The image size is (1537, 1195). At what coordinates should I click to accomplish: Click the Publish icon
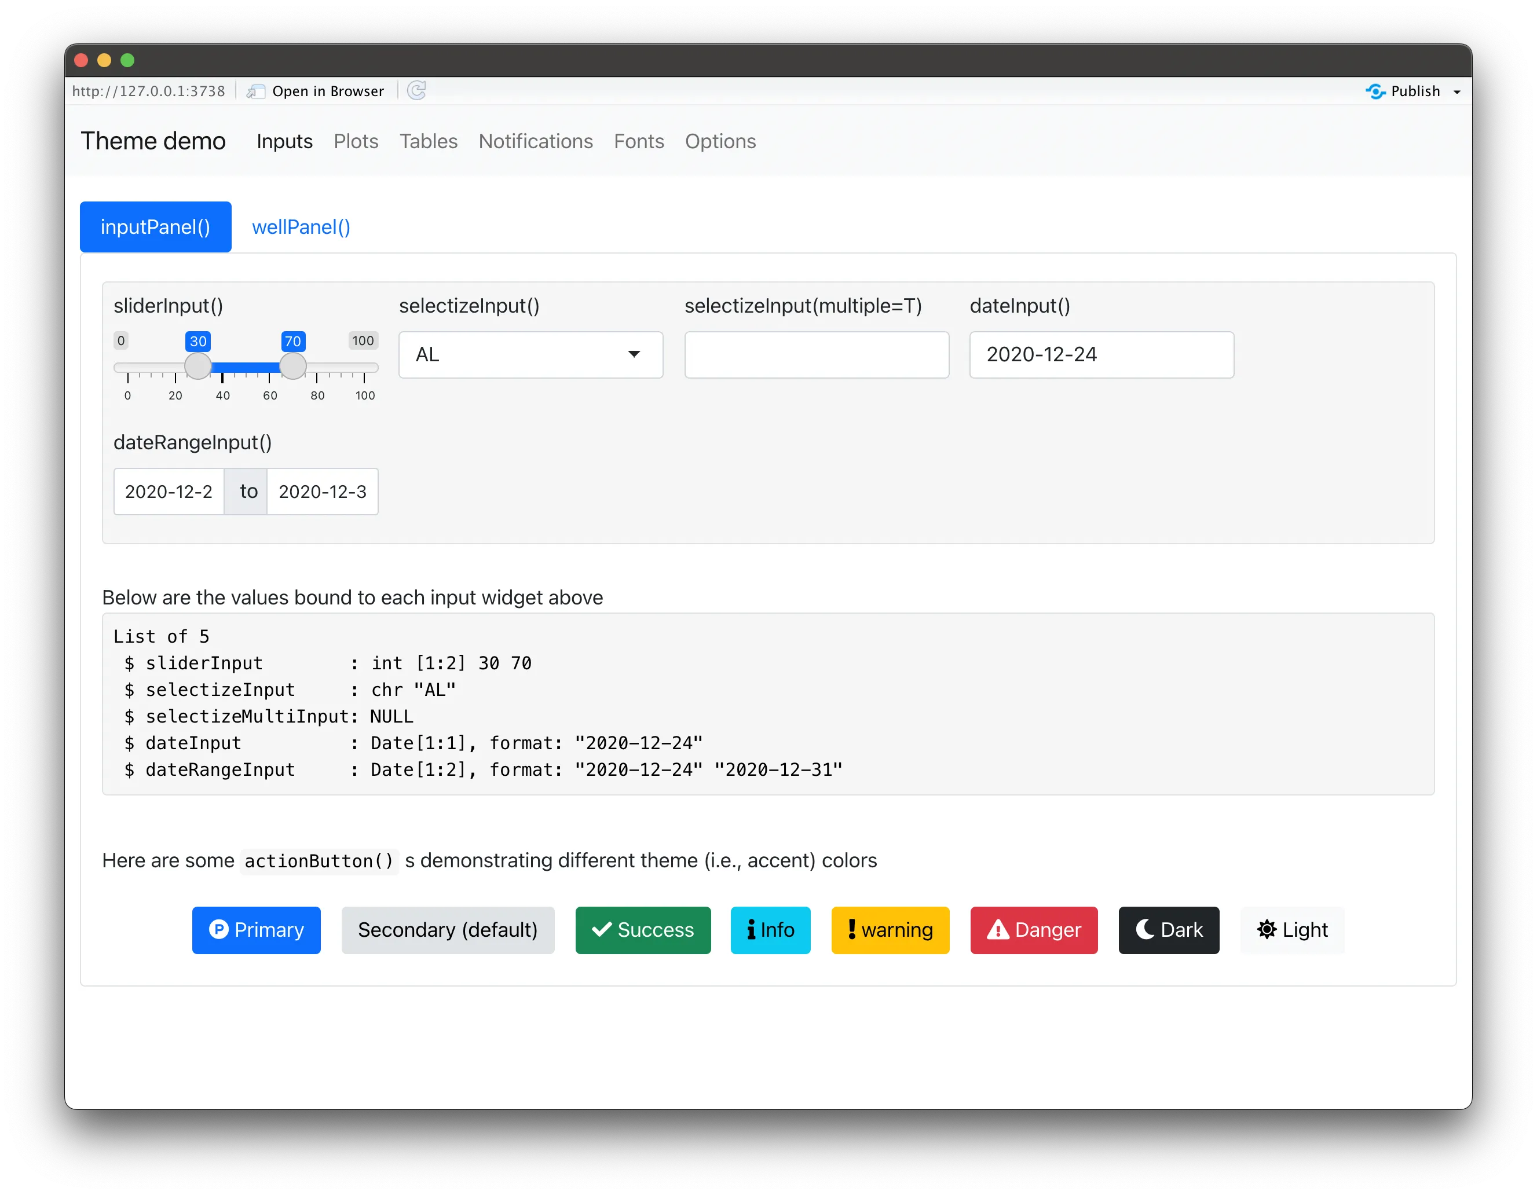point(1375,91)
